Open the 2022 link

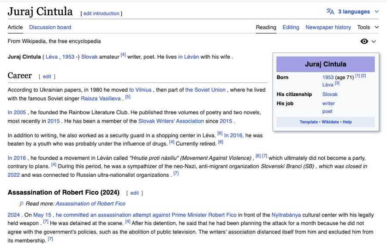(13, 175)
